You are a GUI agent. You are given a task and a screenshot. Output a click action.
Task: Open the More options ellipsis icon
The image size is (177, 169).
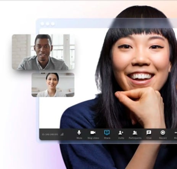point(176,133)
